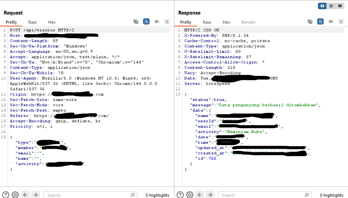Image resolution: width=348 pixels, height=198 pixels.
Task: Click the "id":766 value
Action: click(212, 158)
